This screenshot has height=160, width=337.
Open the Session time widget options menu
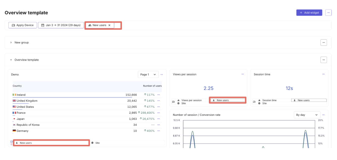click(324, 74)
